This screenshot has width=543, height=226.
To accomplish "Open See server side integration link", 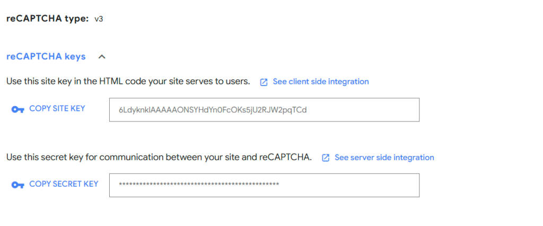I will tap(384, 158).
